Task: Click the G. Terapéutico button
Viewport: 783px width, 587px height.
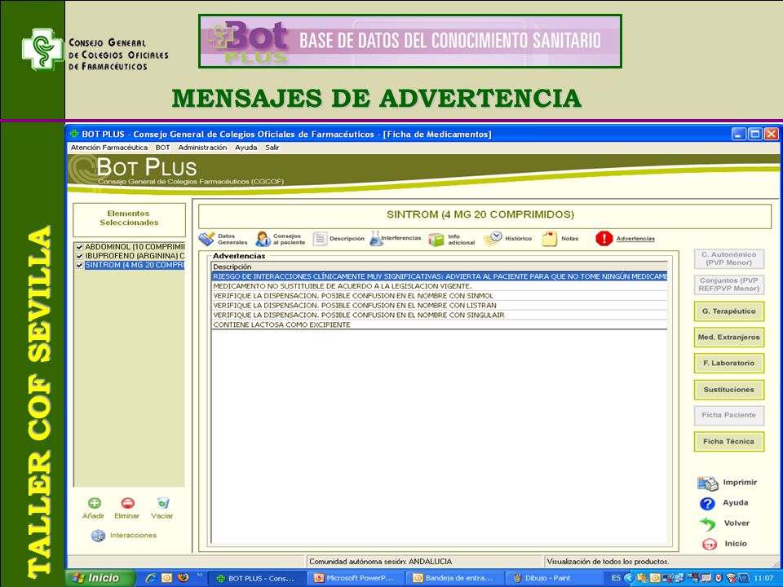Action: click(728, 311)
